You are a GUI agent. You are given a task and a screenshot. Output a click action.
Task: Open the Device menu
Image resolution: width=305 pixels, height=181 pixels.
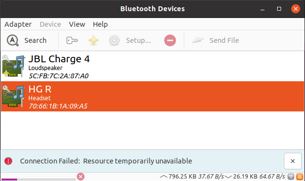point(50,24)
